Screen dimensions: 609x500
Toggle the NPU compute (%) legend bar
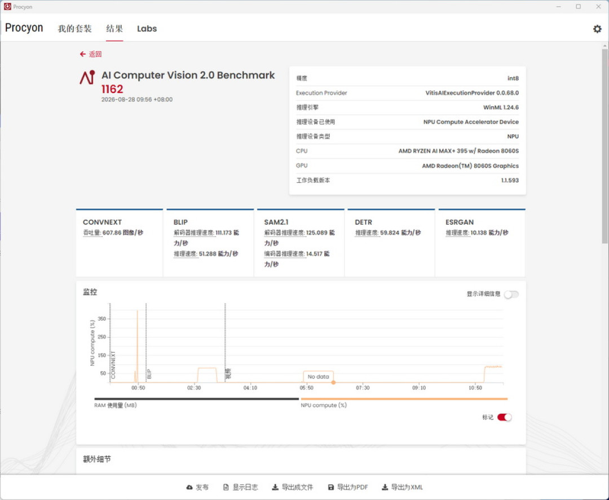(404, 398)
